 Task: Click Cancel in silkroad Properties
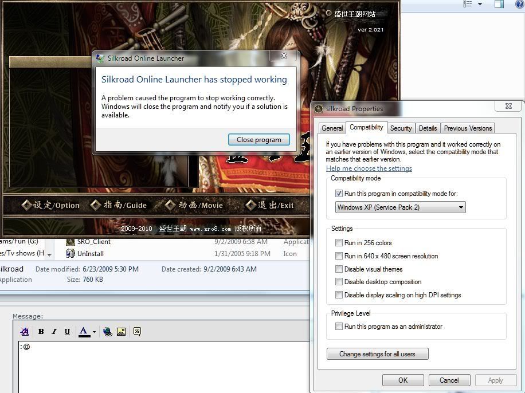click(449, 380)
